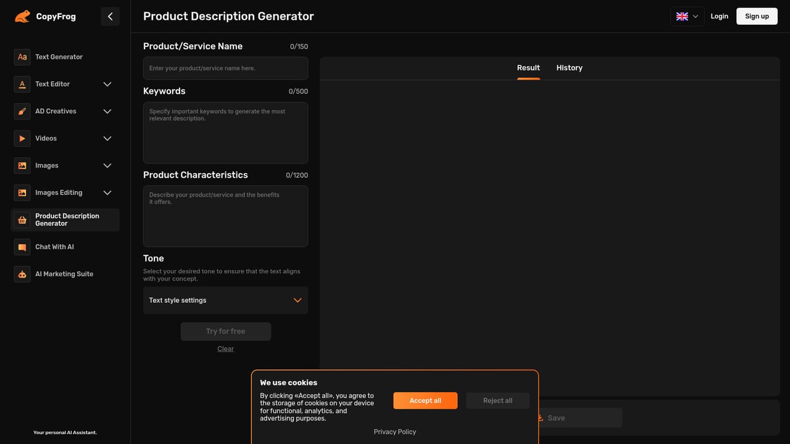Click the Product Description Generator page title
Viewport: 790px width, 444px height.
[x=228, y=17]
